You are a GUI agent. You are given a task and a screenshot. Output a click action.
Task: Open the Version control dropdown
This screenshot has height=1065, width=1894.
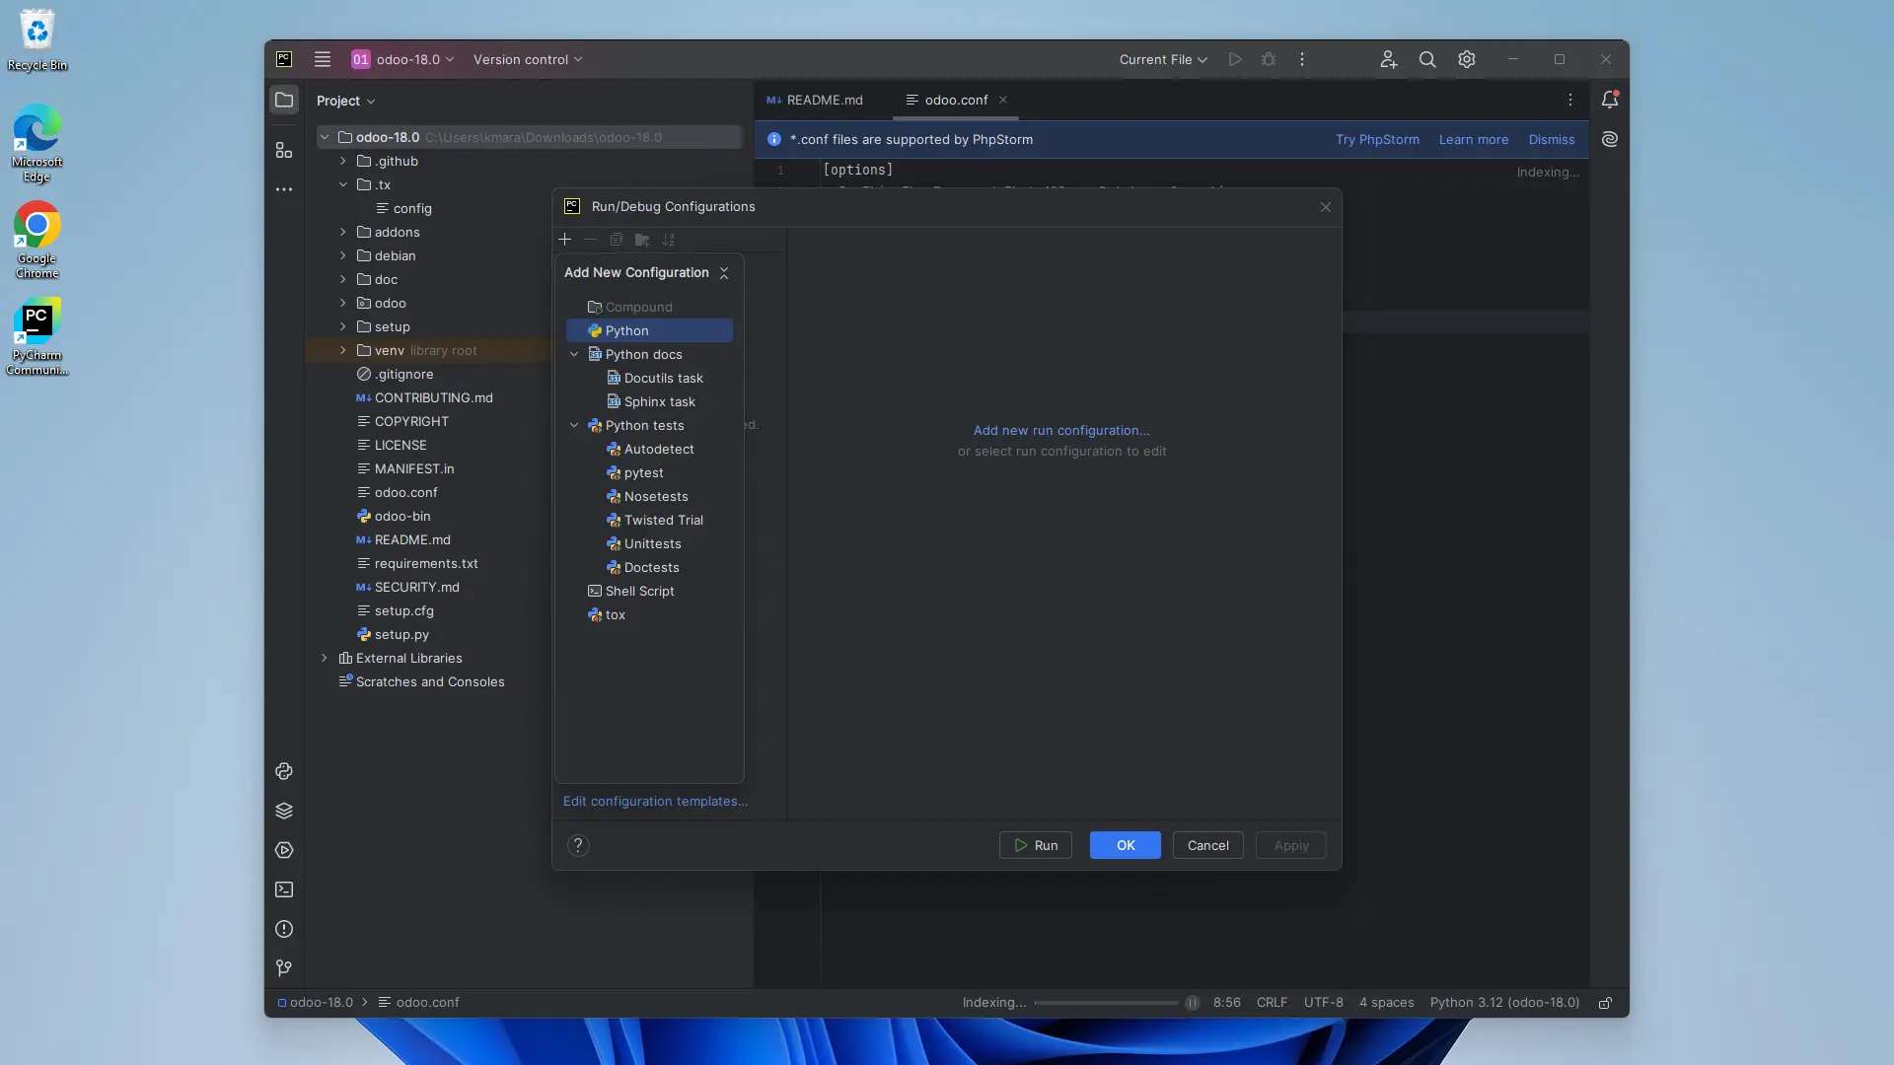(x=528, y=59)
